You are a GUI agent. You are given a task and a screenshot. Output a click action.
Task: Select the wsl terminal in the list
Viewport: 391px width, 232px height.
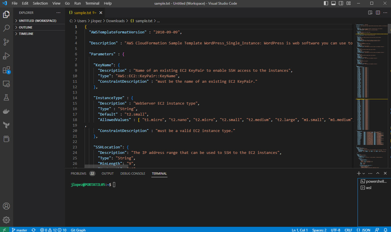coord(369,188)
